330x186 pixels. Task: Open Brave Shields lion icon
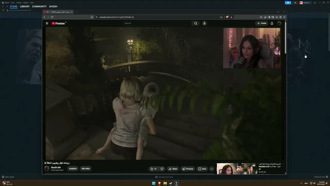227,17
